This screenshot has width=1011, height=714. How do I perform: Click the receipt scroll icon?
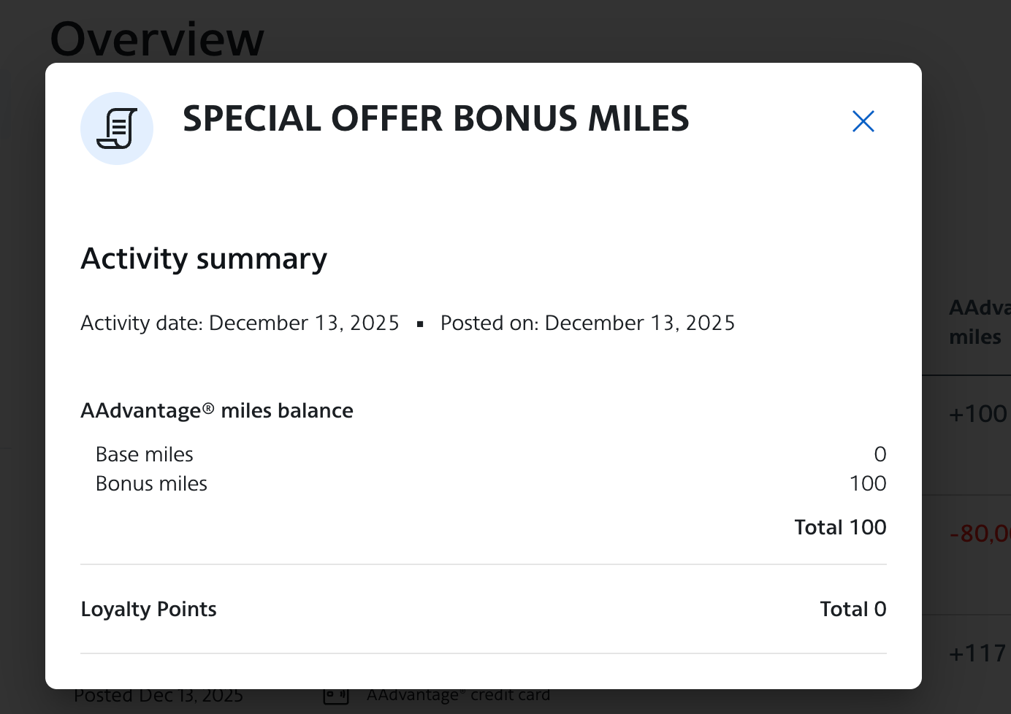[x=117, y=128]
